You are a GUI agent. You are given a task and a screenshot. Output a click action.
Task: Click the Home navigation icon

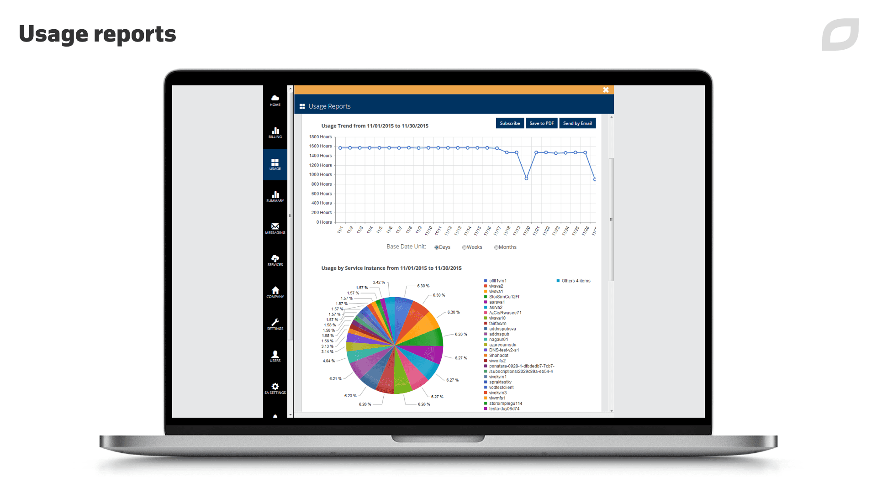(x=275, y=100)
